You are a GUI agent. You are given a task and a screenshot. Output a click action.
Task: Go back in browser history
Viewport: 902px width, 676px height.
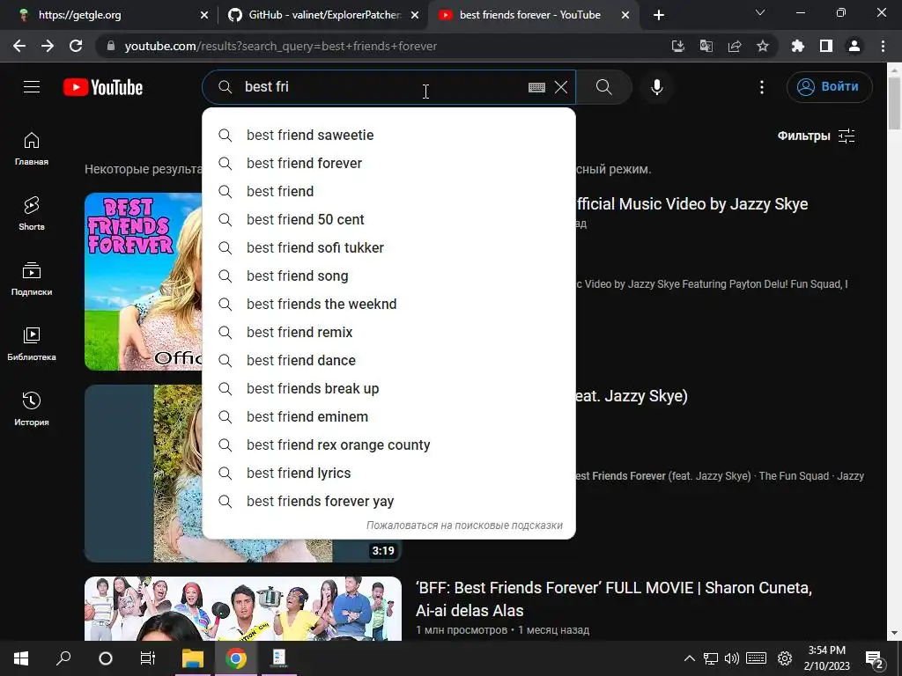click(19, 46)
